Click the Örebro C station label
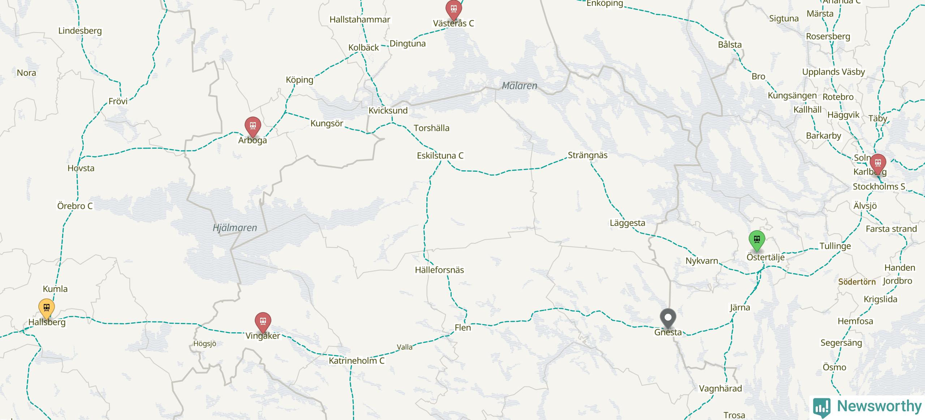 click(x=75, y=206)
